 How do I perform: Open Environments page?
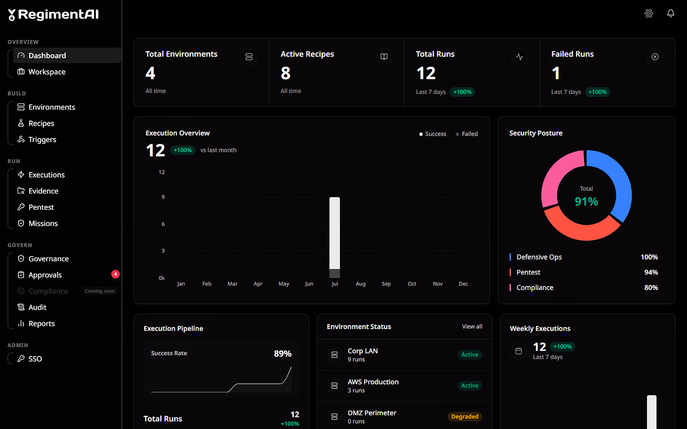pos(67,107)
